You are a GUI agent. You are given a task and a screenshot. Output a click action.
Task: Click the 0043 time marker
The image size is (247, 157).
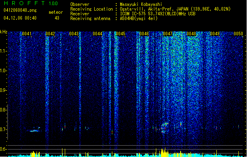pyautogui.click(x=74, y=34)
